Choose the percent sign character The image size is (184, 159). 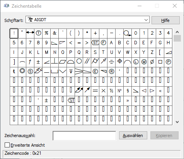click(46, 33)
